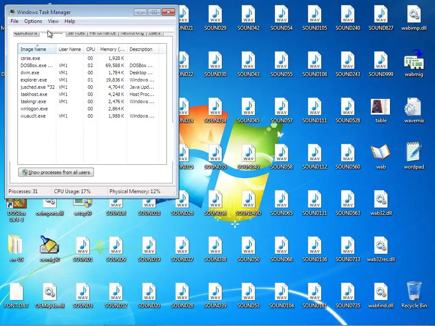Switch to the Services tab
This screenshot has height=326, width=435.
(x=76, y=33)
